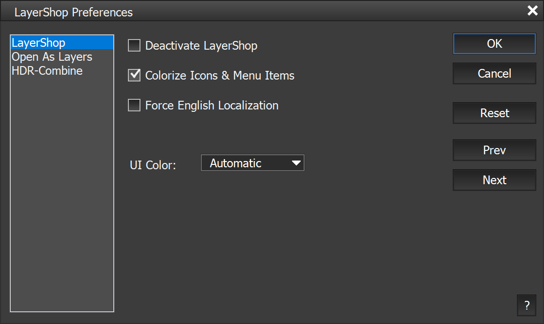Click the question mark help icon

pos(526,305)
